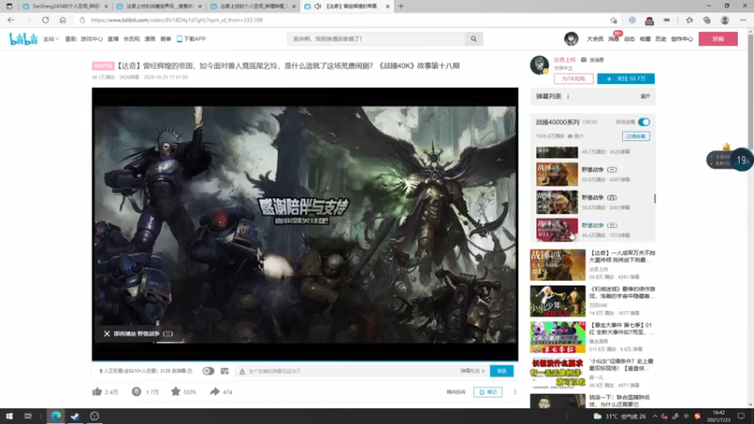
Task: Click the search magnifier icon
Action: tap(473, 39)
